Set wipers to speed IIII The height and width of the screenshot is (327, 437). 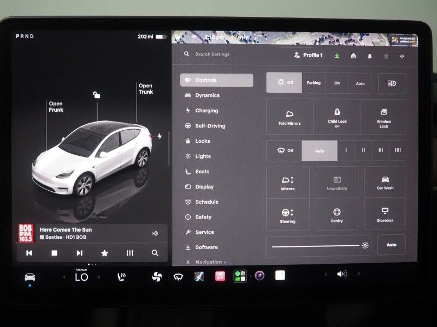click(398, 150)
